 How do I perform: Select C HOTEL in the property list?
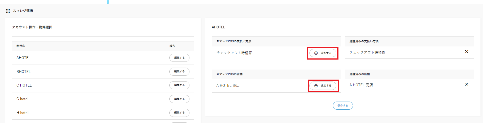pyautogui.click(x=24, y=85)
